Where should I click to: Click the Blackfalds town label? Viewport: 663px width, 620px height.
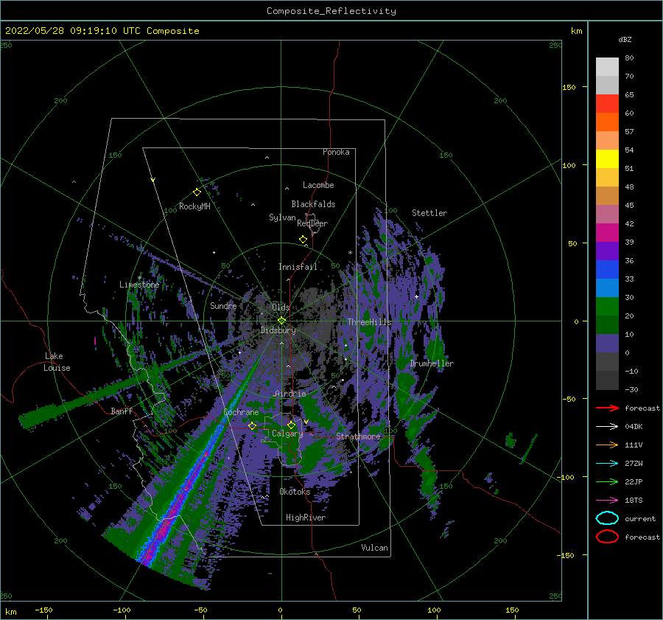click(x=313, y=204)
